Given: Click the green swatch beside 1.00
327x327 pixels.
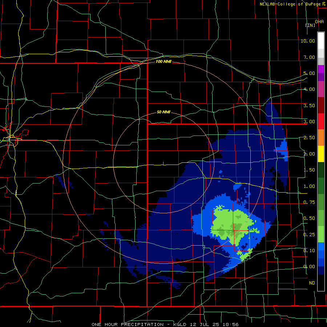Looking at the screenshot, I should [x=321, y=186].
